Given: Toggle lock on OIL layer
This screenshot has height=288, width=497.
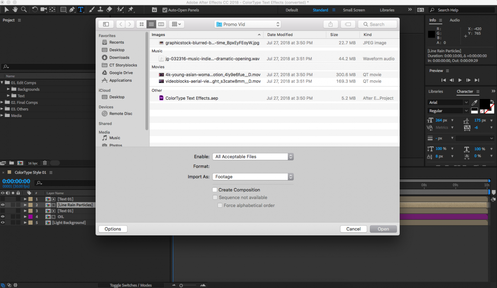Looking at the screenshot, I should point(18,217).
